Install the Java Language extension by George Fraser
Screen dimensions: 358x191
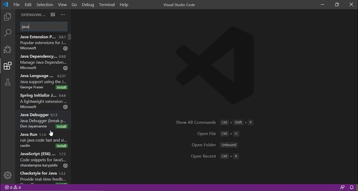coord(61,87)
